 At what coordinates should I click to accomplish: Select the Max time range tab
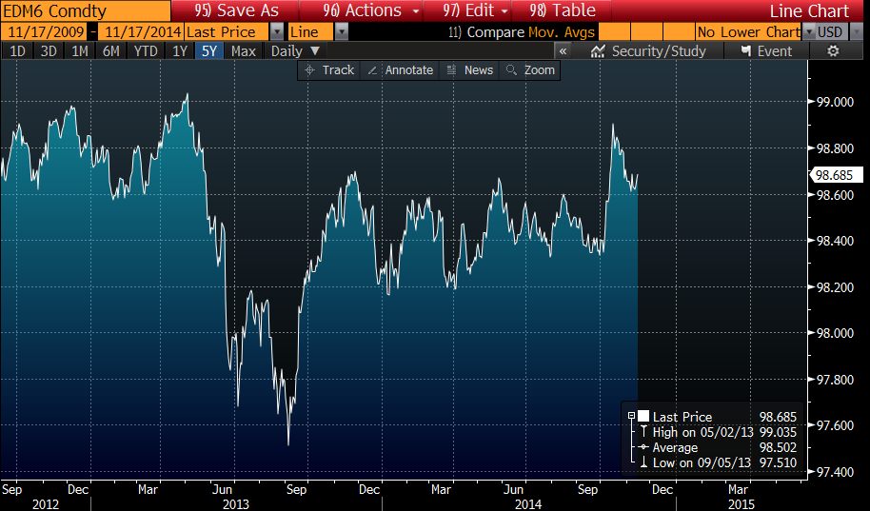(243, 51)
